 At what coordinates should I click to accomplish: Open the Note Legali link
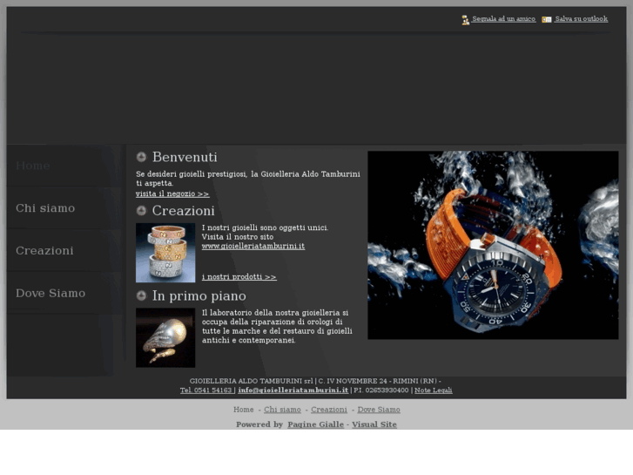tap(433, 390)
